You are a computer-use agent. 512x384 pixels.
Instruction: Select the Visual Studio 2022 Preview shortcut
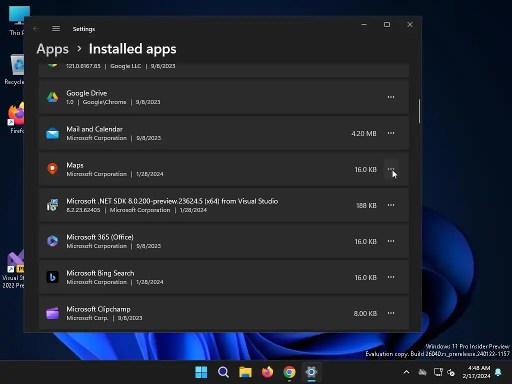(13, 269)
